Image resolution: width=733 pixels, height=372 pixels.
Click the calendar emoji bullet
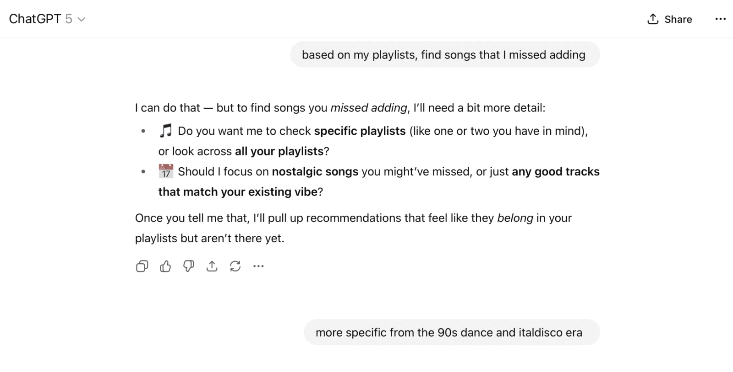(x=165, y=171)
